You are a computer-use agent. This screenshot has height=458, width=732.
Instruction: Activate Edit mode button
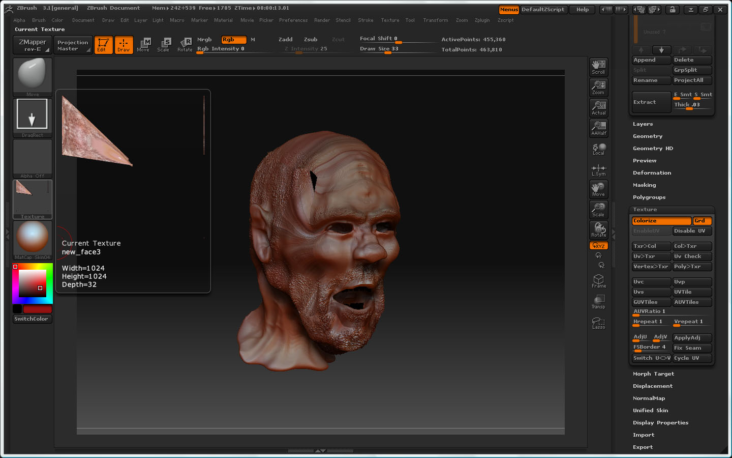104,45
